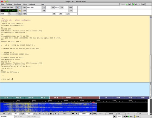Click the broom clear QSO icon

20,10
